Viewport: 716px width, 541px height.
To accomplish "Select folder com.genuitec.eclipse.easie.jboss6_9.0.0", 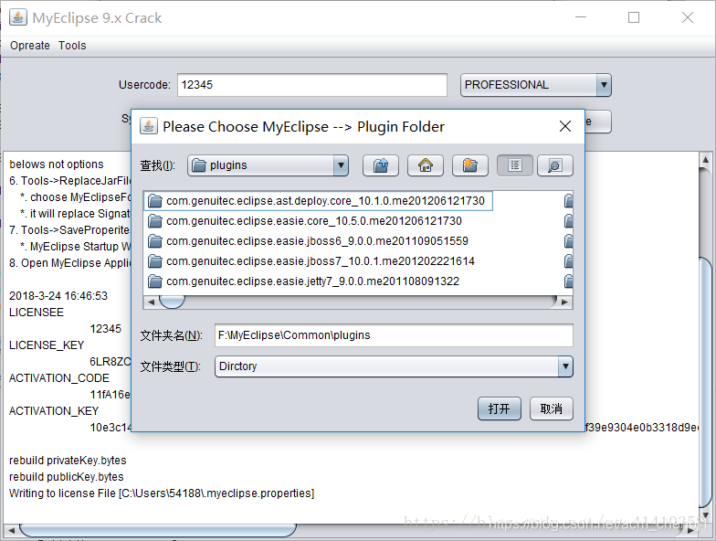I will [309, 241].
